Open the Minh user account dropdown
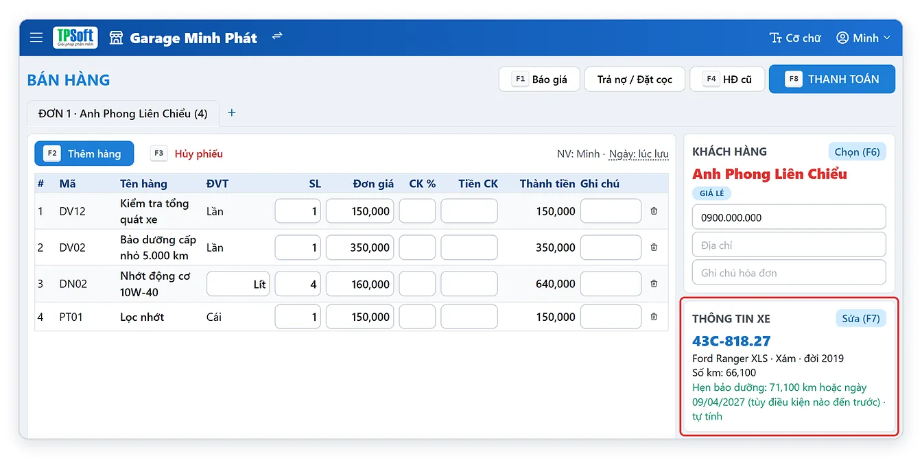The height and width of the screenshot is (458, 922). [x=863, y=38]
